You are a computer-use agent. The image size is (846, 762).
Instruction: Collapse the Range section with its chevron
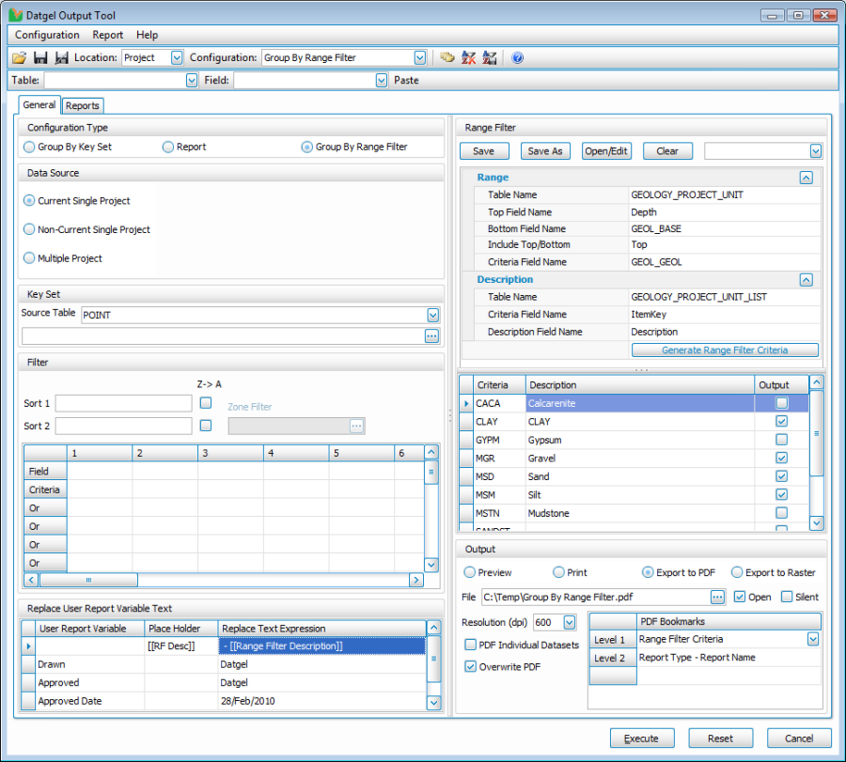tap(806, 177)
